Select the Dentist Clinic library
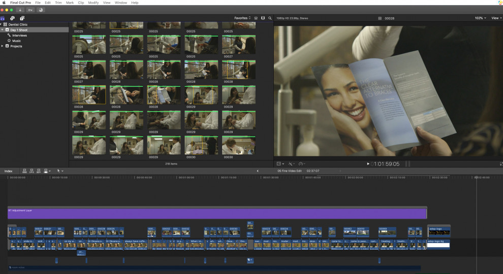This screenshot has height=274, width=503. [x=18, y=24]
